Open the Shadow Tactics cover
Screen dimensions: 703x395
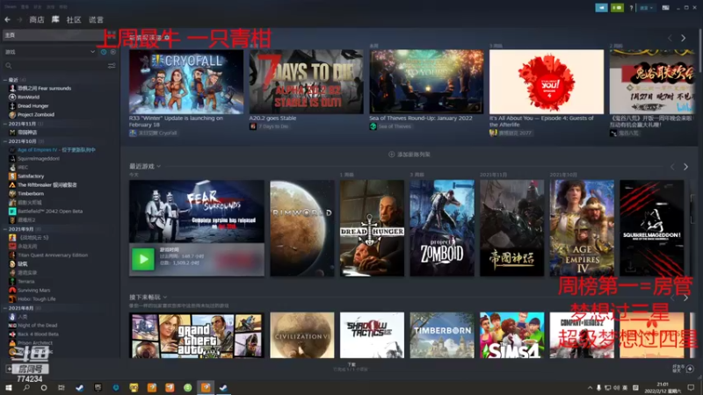click(372, 335)
